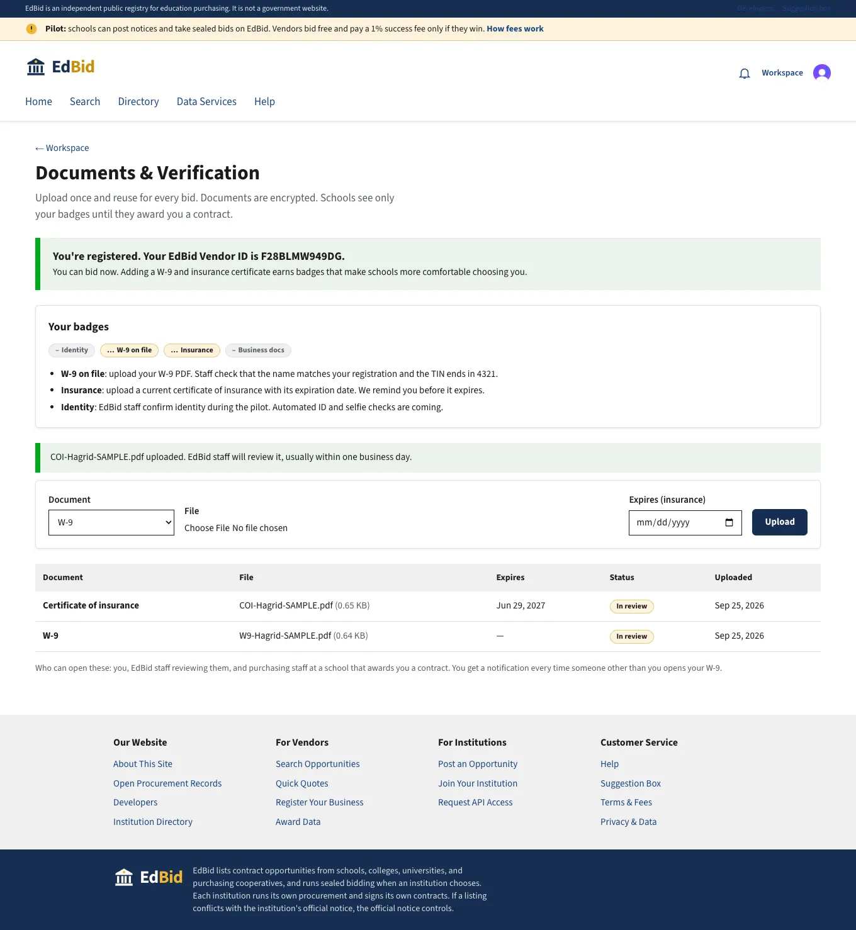Click the Uploaded column header
The width and height of the screenshot is (856, 930).
(x=733, y=578)
